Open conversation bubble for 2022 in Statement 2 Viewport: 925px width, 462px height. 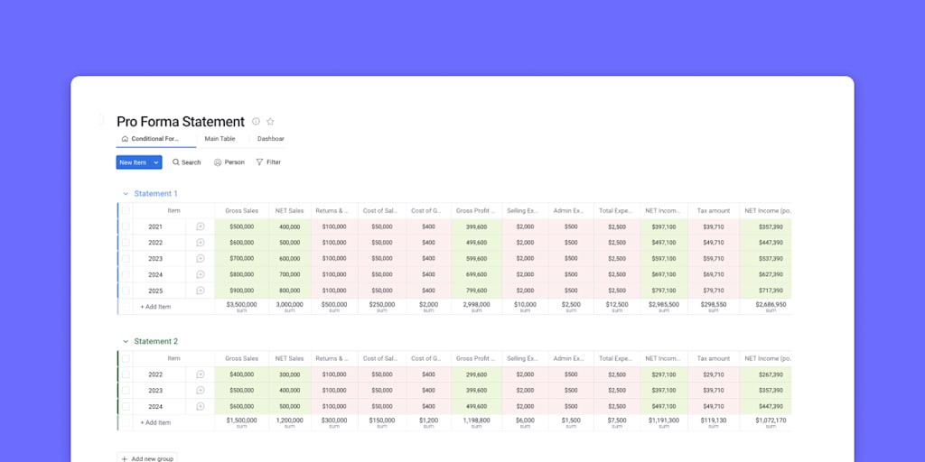tap(201, 374)
